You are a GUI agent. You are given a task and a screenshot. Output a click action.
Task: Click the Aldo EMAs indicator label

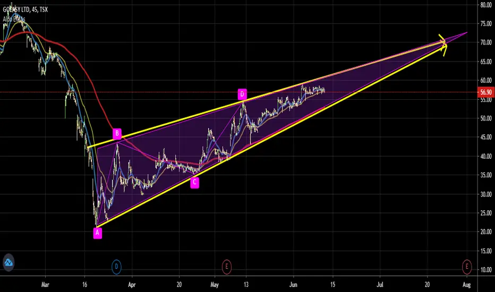click(x=14, y=19)
